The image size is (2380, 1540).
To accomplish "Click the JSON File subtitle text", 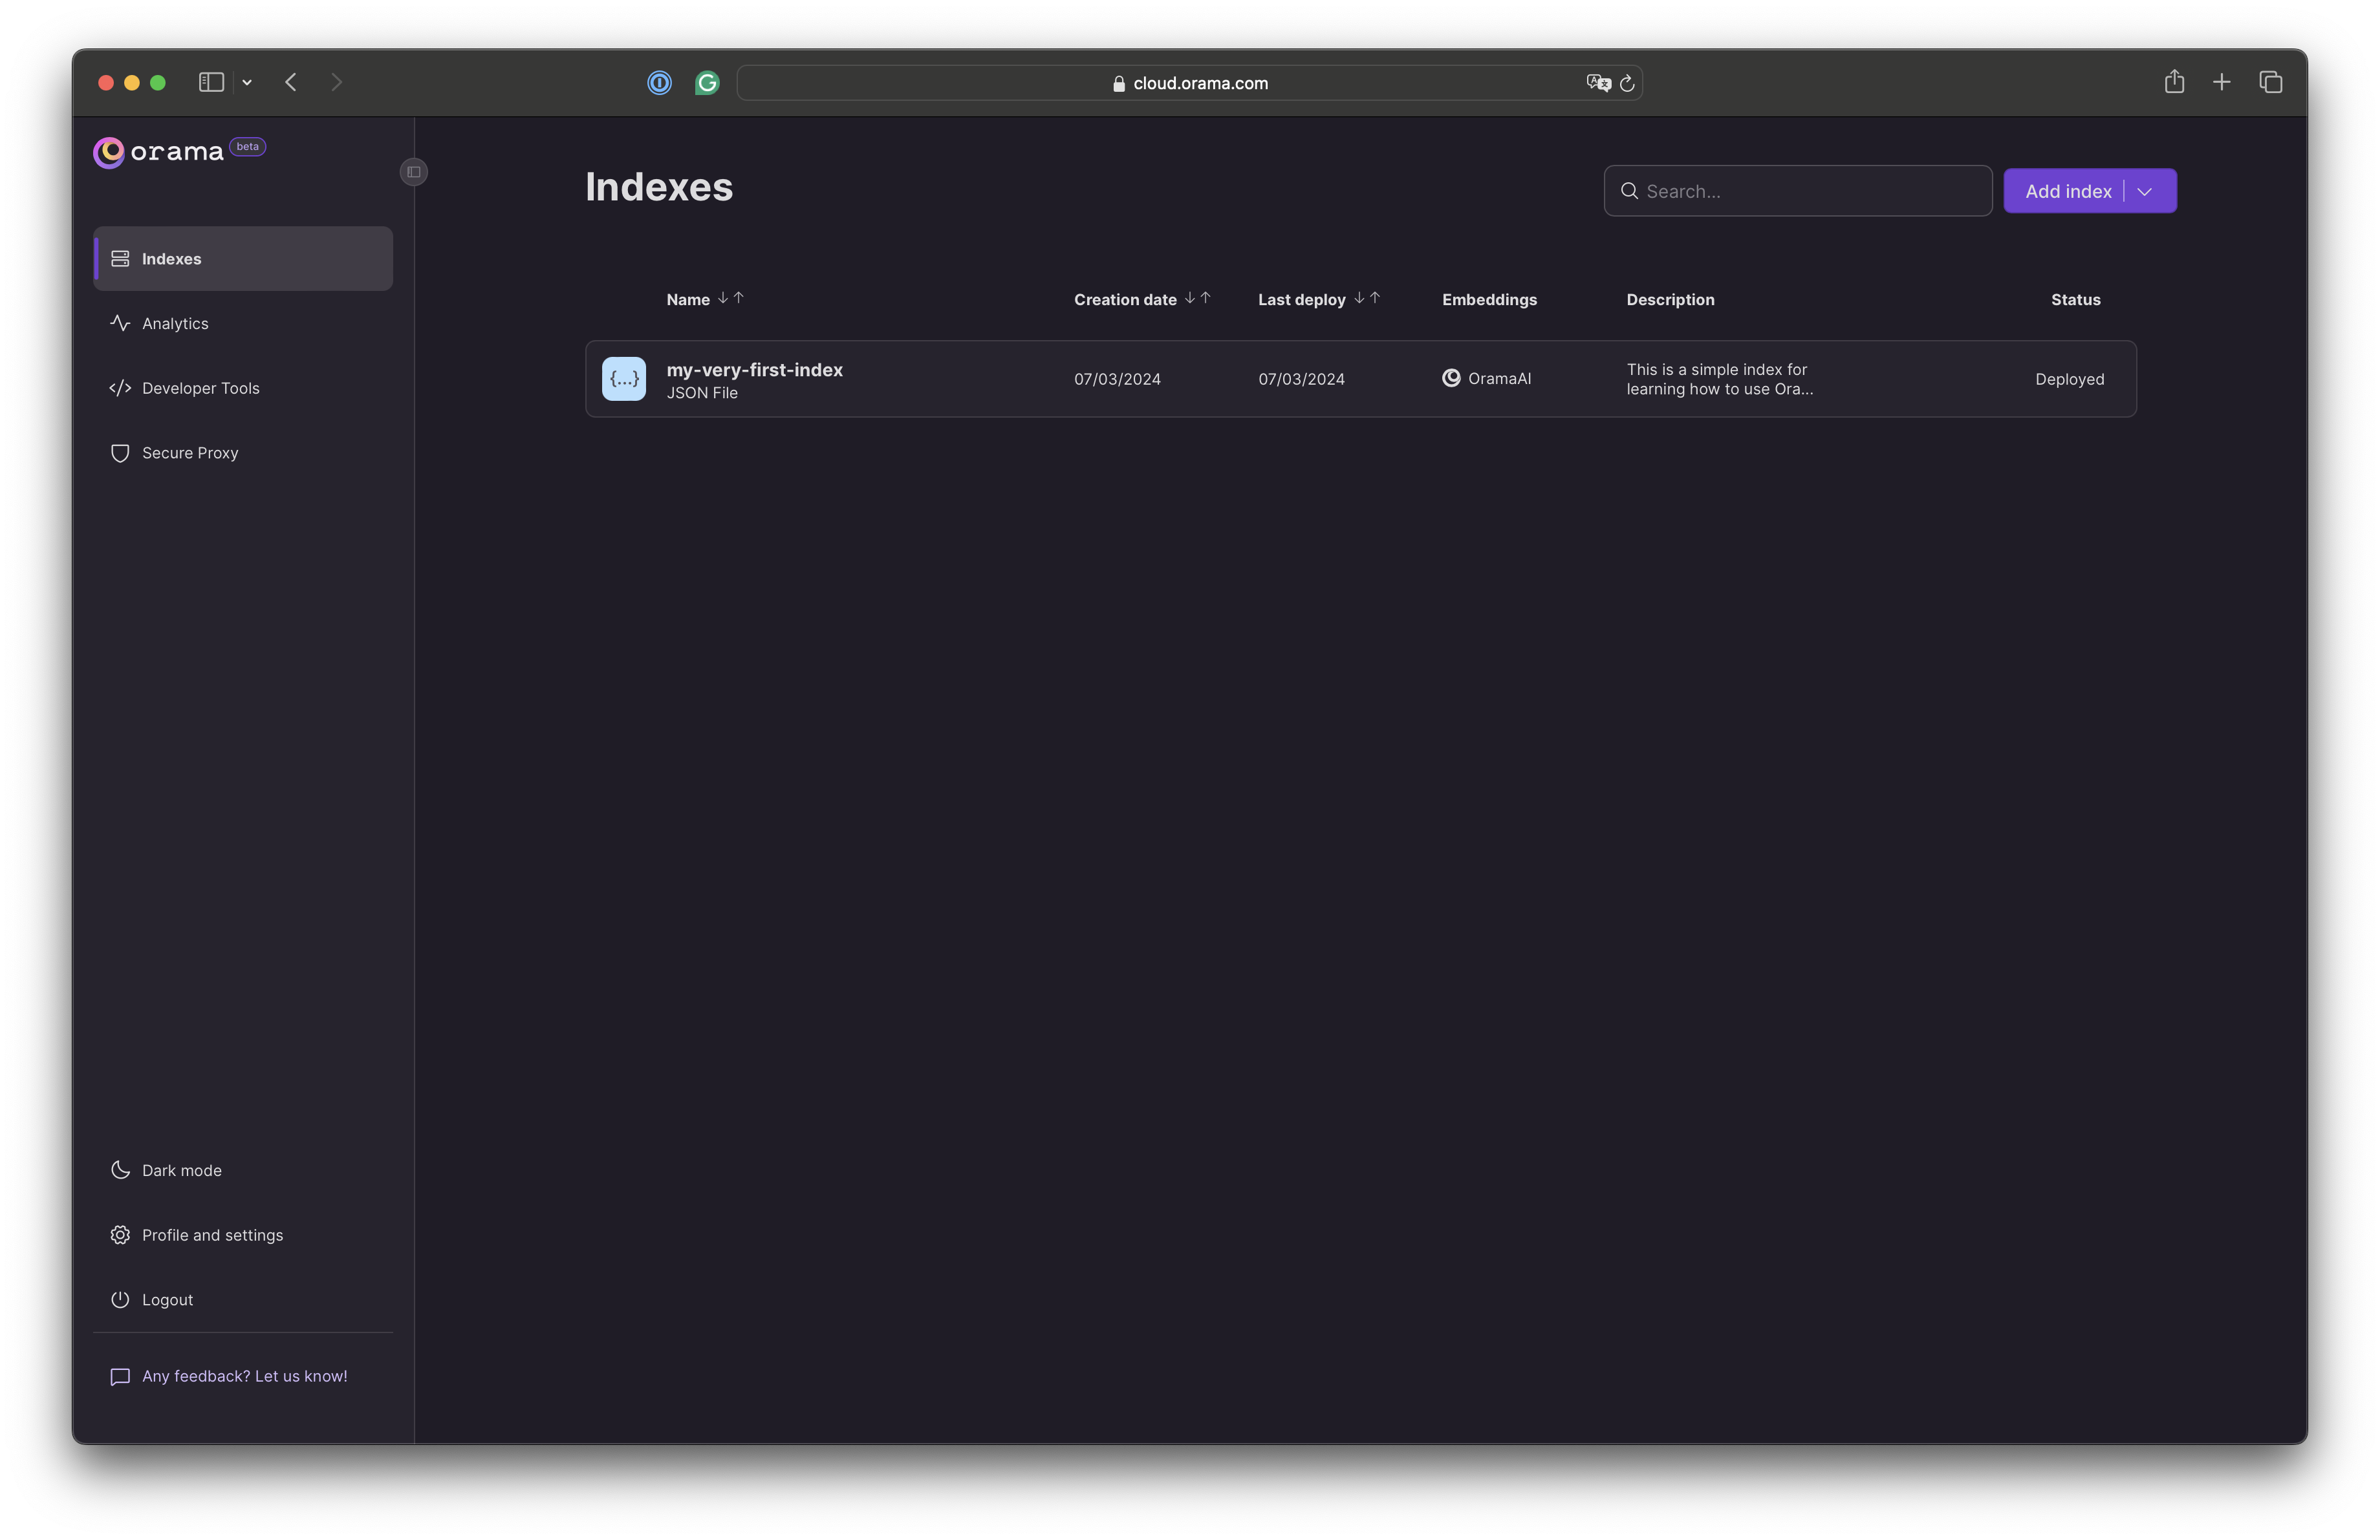I will click(702, 392).
